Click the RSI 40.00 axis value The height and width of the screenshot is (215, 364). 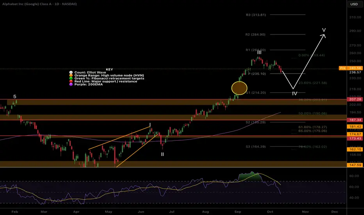coord(354,198)
